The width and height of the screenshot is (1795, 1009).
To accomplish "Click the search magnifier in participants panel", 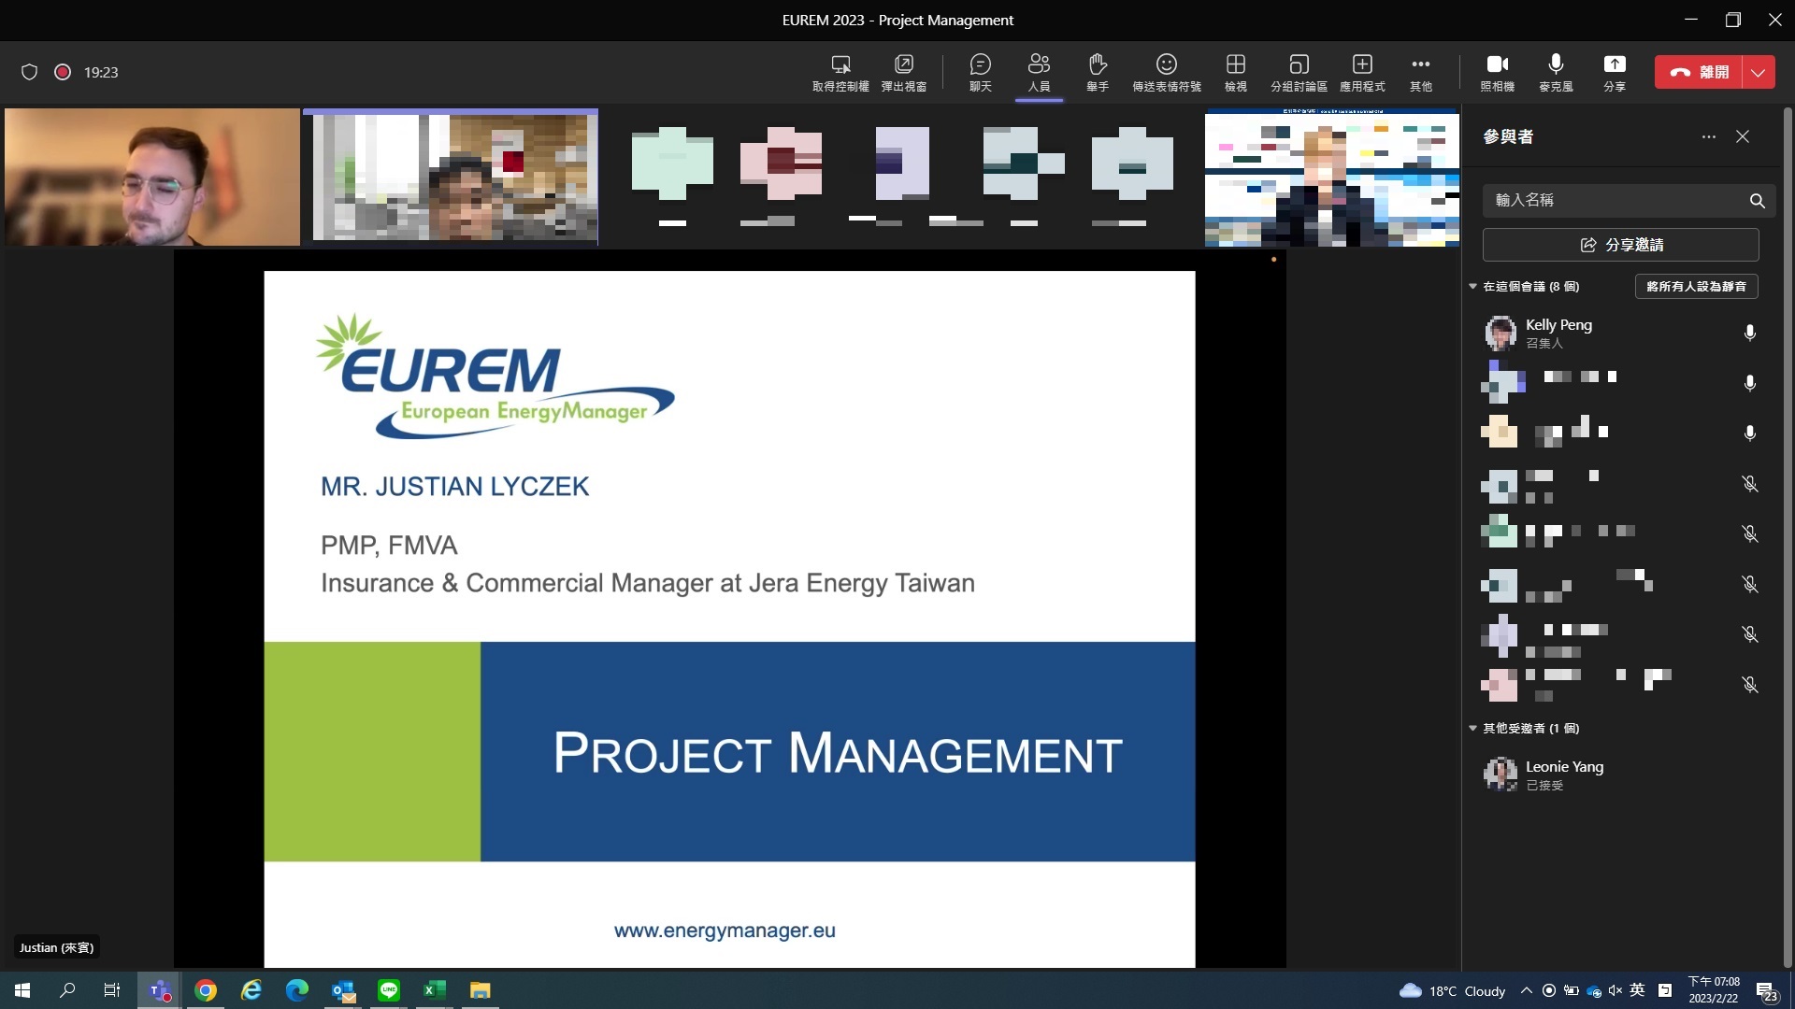I will point(1758,200).
